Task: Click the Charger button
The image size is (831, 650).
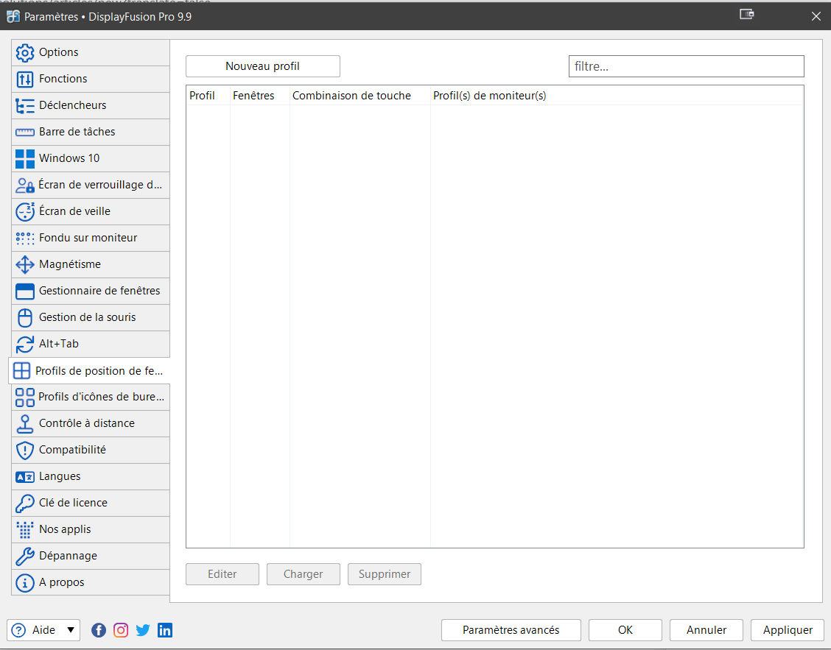Action: click(x=303, y=574)
